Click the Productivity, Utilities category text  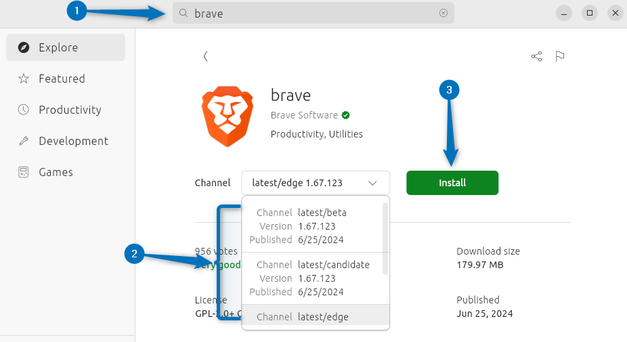click(317, 134)
